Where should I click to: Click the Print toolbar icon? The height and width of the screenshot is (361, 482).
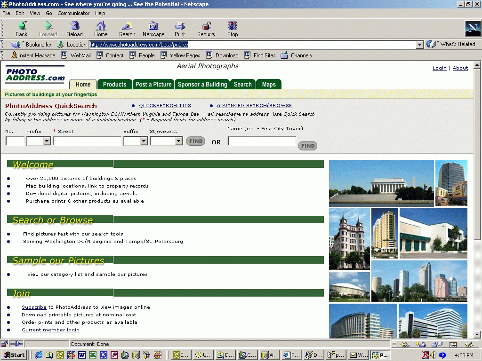coord(180,29)
